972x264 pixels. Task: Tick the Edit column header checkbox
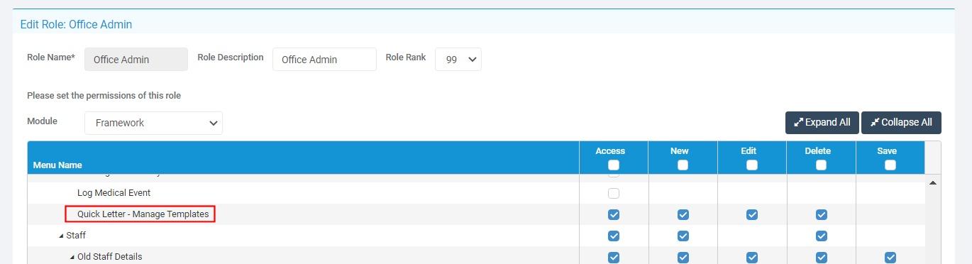tap(752, 165)
